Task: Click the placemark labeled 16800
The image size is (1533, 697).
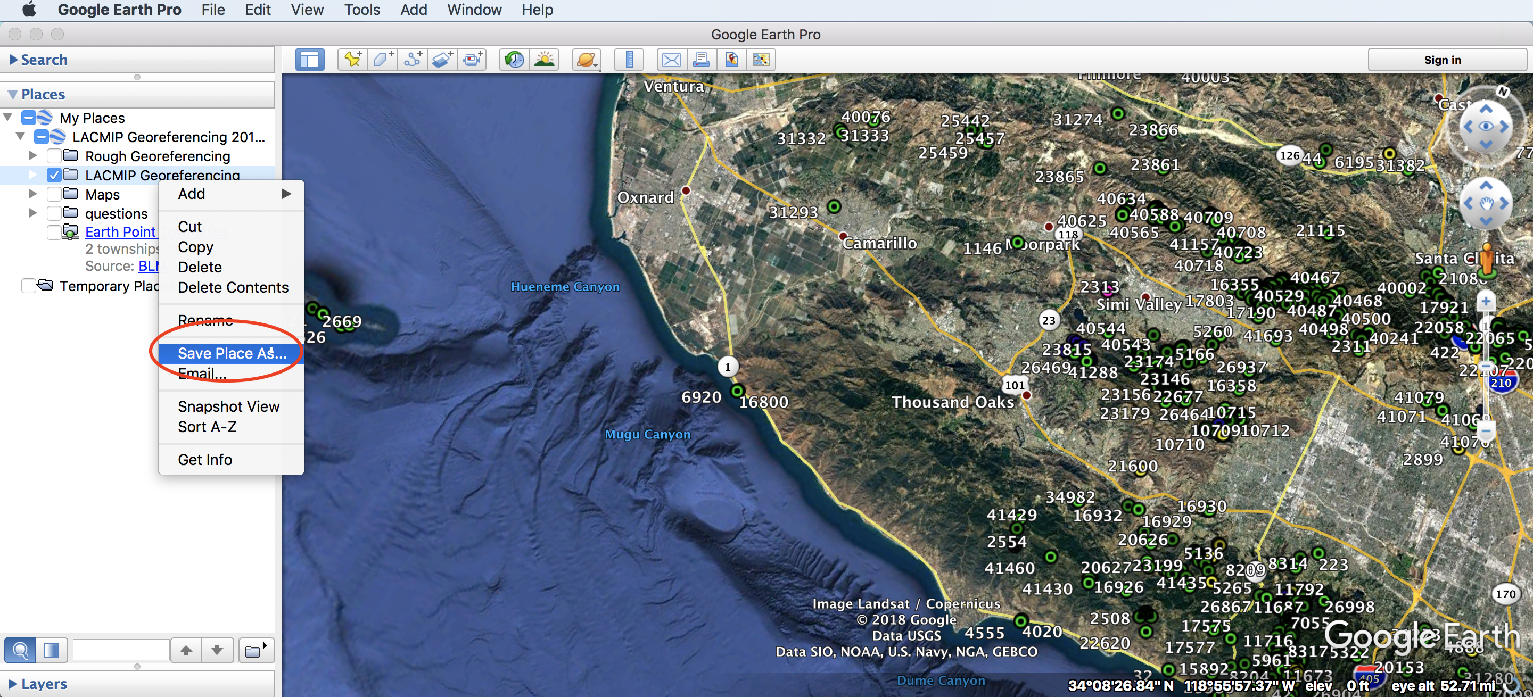Action: coord(737,391)
